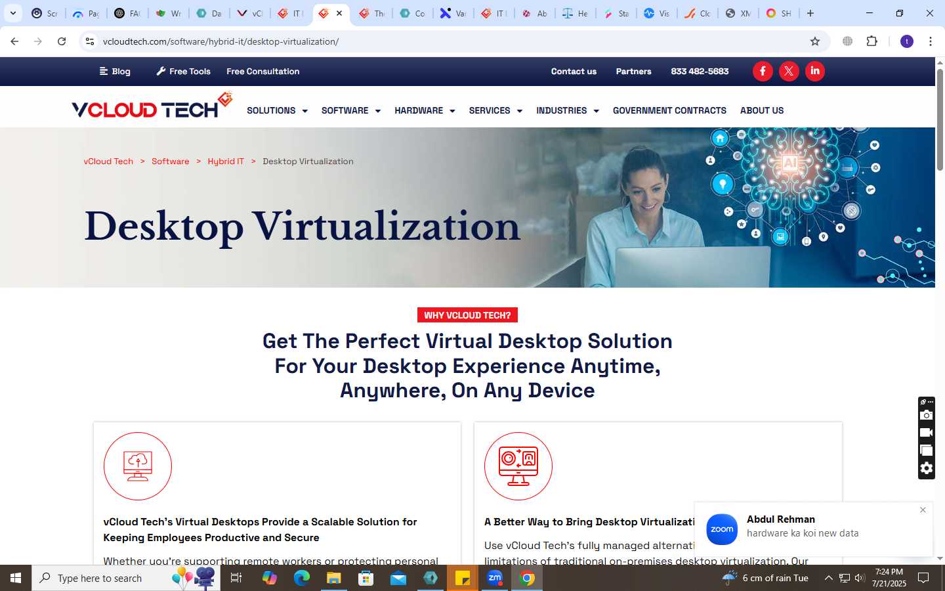Open the LinkedIn social icon
This screenshot has height=591, width=945.
point(815,71)
